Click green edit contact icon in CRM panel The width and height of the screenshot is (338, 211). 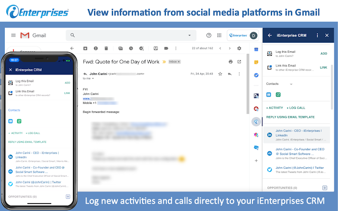(278, 94)
